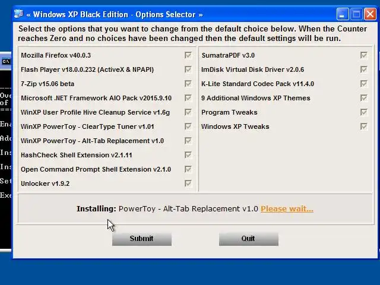The height and width of the screenshot is (285, 380).
Task: Click the Quit button
Action: [x=249, y=239]
